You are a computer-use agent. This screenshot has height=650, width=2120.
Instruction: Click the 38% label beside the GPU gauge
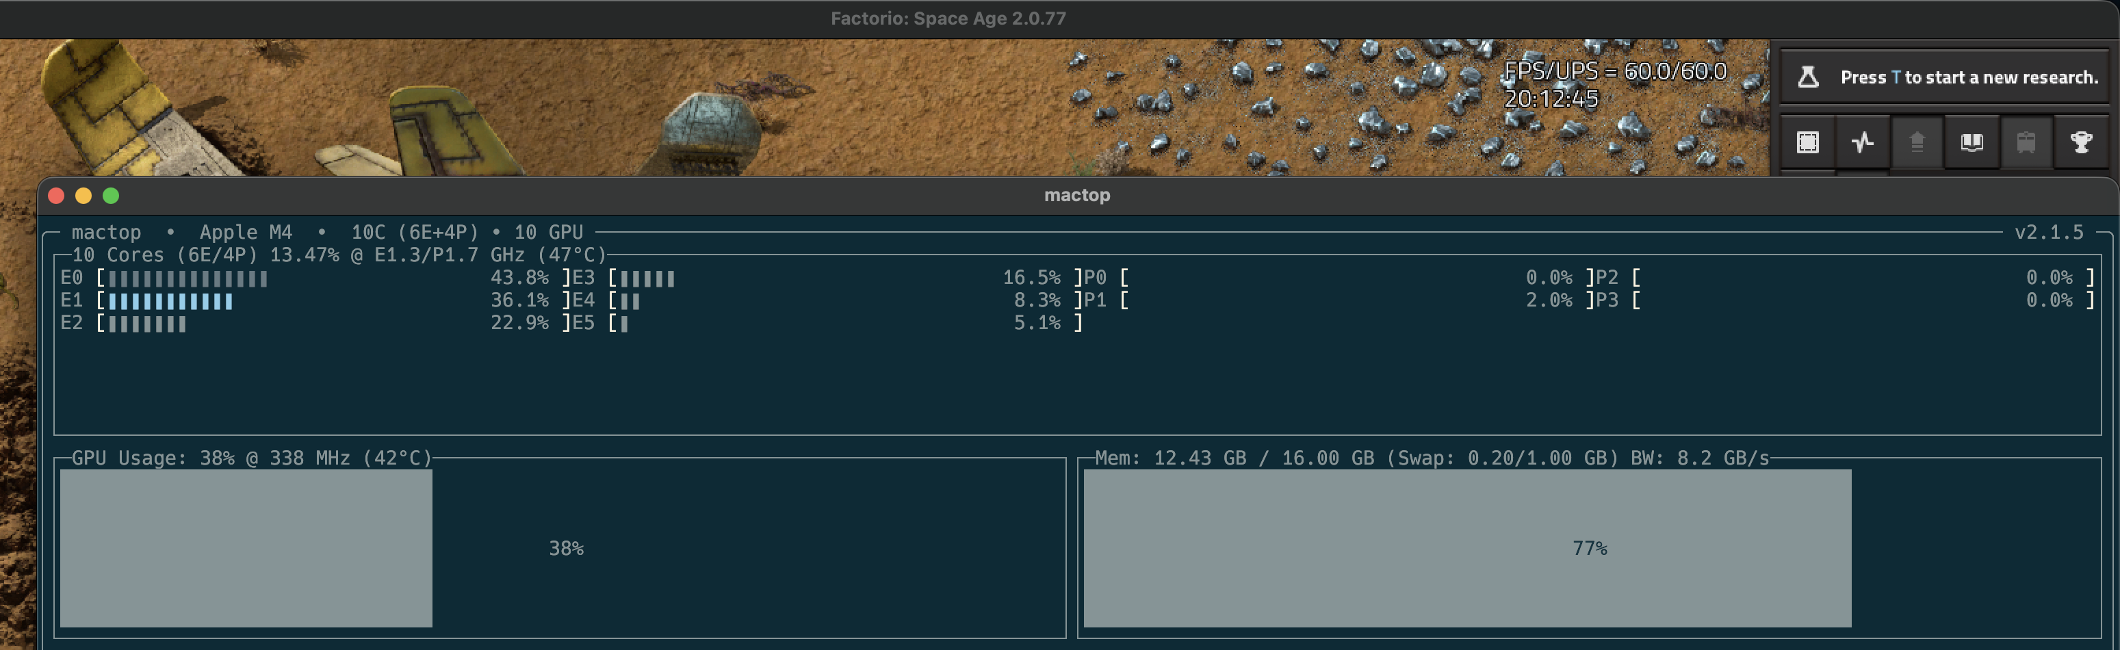[566, 549]
